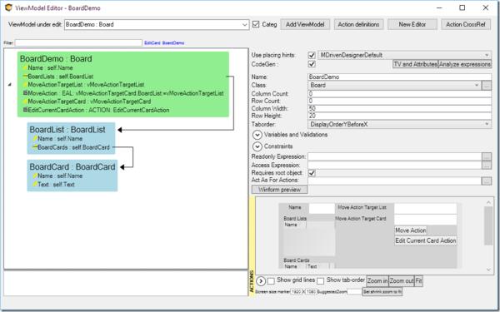Open the Readonly Expression ellipsis editor
The width and height of the screenshot is (500, 312).
[x=487, y=156]
